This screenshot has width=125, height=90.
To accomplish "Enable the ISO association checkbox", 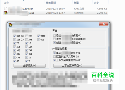I will [x=27, y=36].
